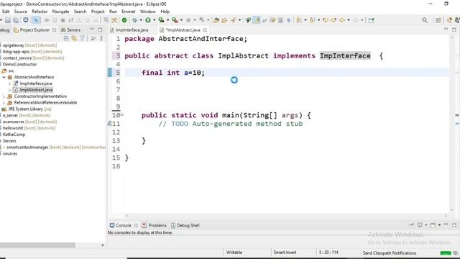The height and width of the screenshot is (259, 460).
Task: Select the helloworld project row
Action: pyautogui.click(x=29, y=128)
